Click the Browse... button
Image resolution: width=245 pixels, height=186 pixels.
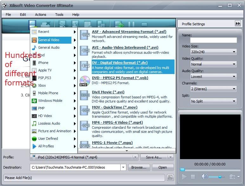[139, 167]
